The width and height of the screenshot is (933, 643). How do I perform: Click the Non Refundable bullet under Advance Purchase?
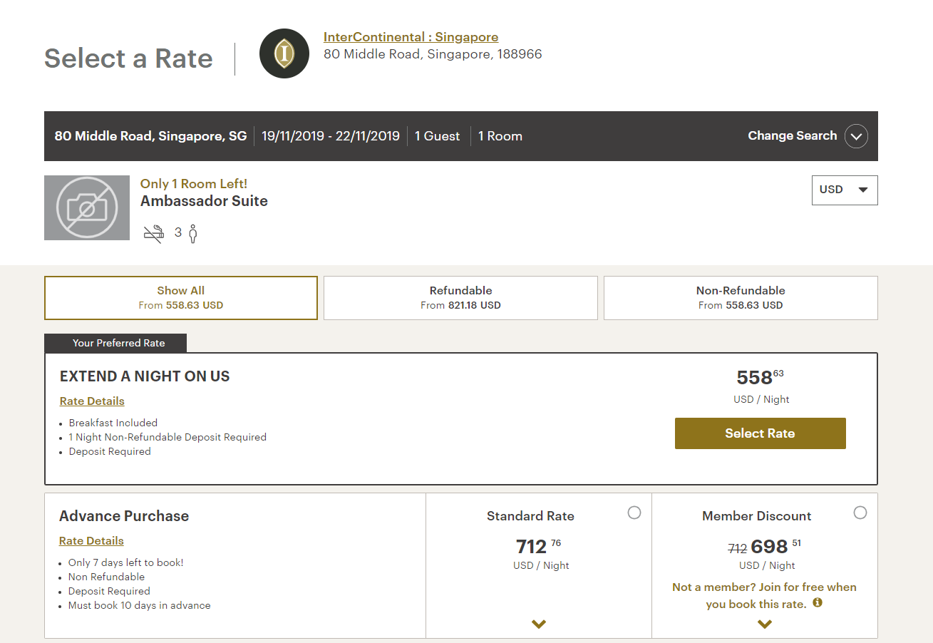click(x=106, y=577)
